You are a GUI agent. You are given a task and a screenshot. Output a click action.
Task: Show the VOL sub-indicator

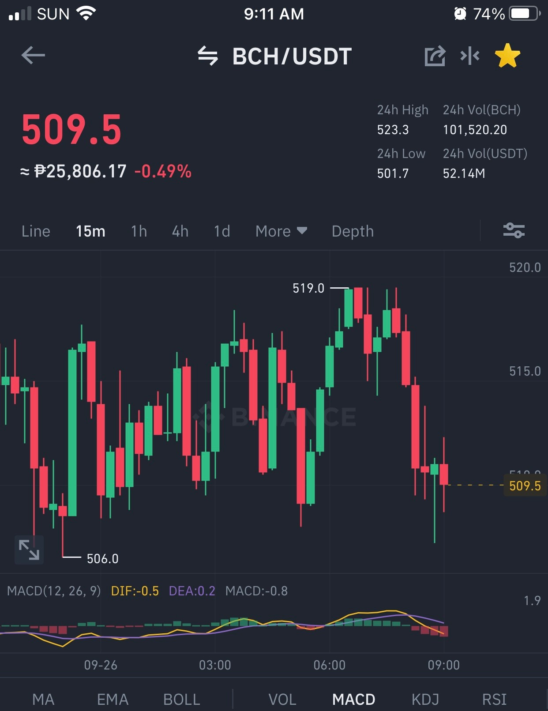pyautogui.click(x=282, y=700)
